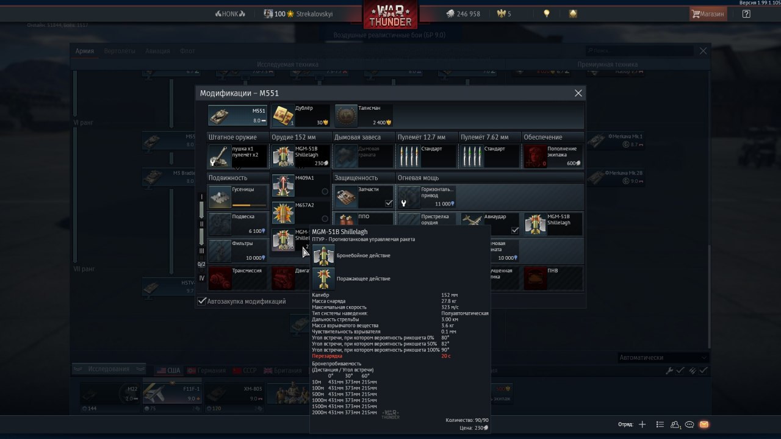Screen dimensions: 781x439
Task: Click the research tree search field
Action: coord(641,51)
